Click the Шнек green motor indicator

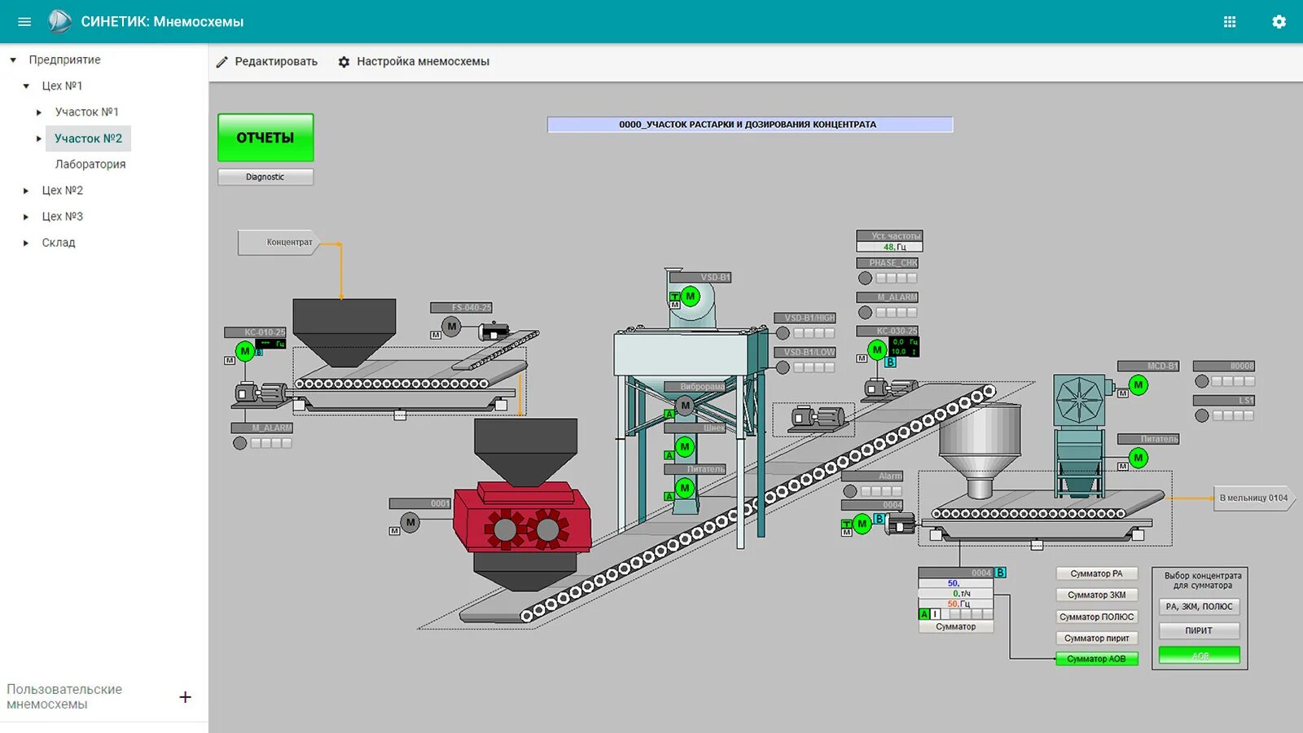click(685, 446)
